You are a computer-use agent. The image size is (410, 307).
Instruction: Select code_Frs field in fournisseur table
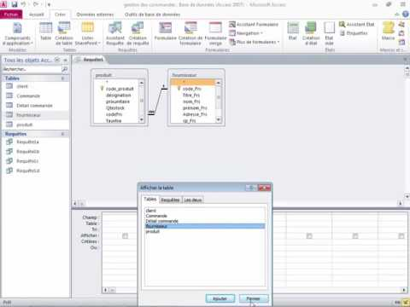coord(191,89)
